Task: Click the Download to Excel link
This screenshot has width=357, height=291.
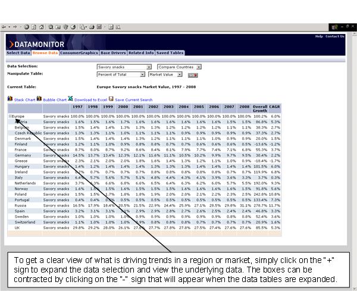Action: click(90, 100)
